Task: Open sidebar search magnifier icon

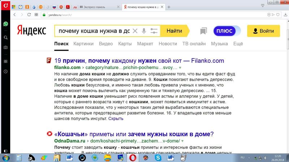Action: (x=5, y=38)
